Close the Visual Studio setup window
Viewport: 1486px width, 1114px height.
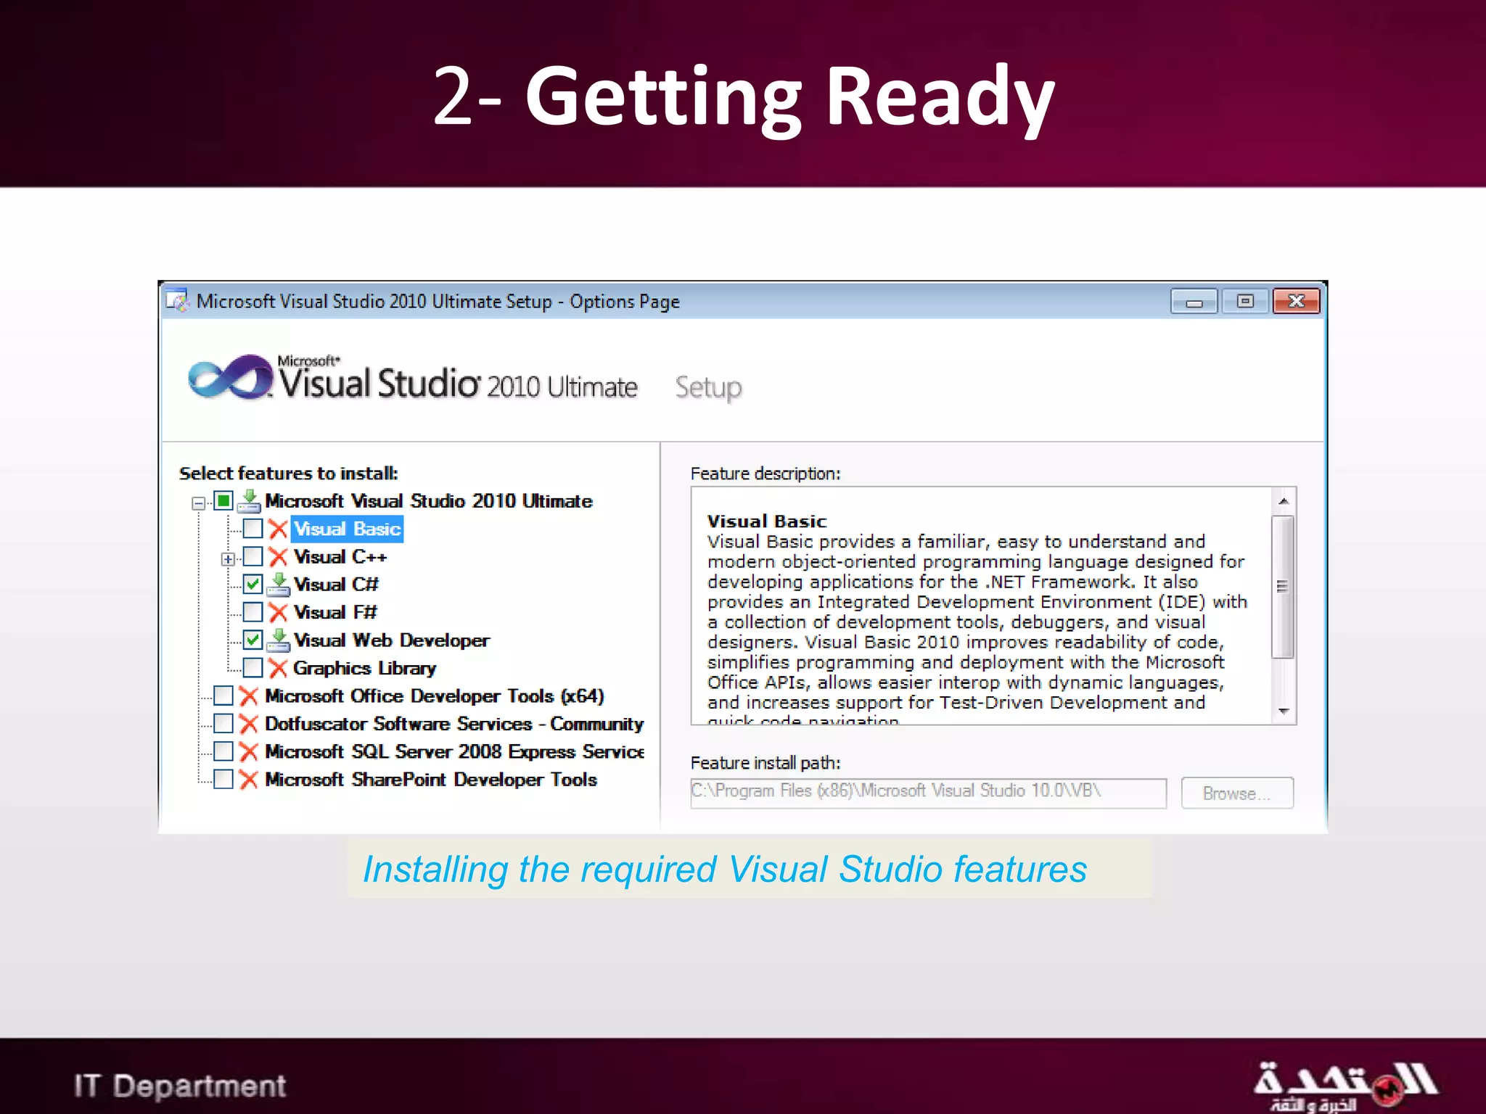pyautogui.click(x=1297, y=302)
